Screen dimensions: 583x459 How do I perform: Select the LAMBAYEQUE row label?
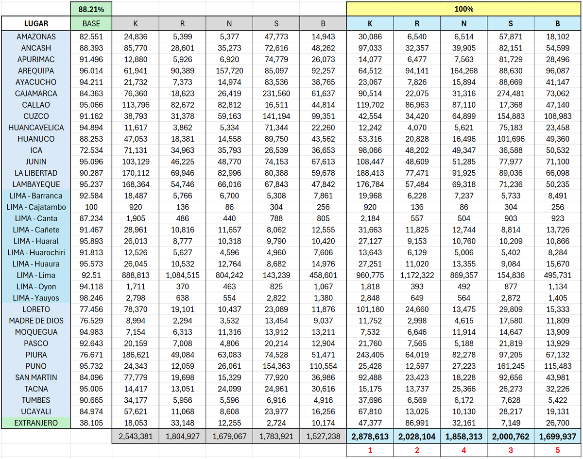pos(36,184)
